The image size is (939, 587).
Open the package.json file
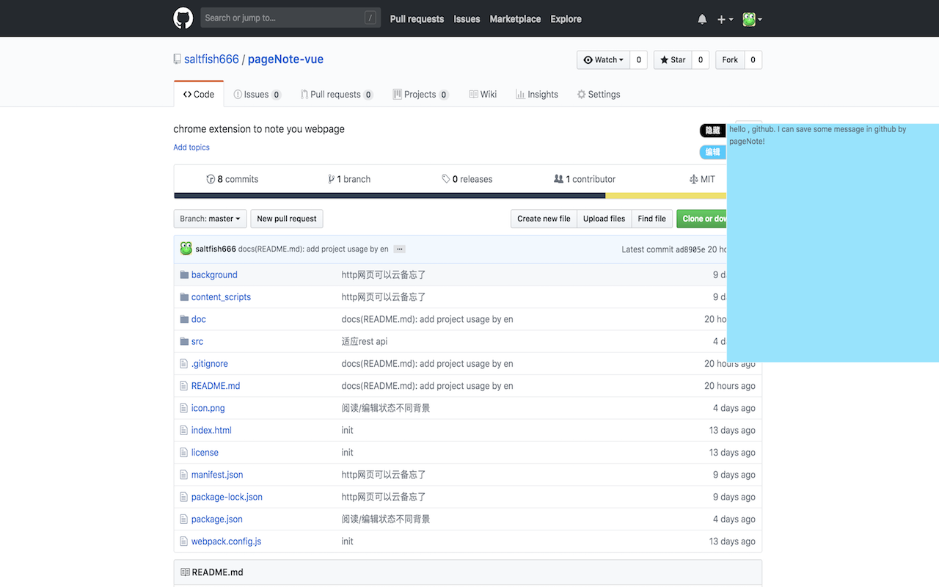click(x=217, y=519)
